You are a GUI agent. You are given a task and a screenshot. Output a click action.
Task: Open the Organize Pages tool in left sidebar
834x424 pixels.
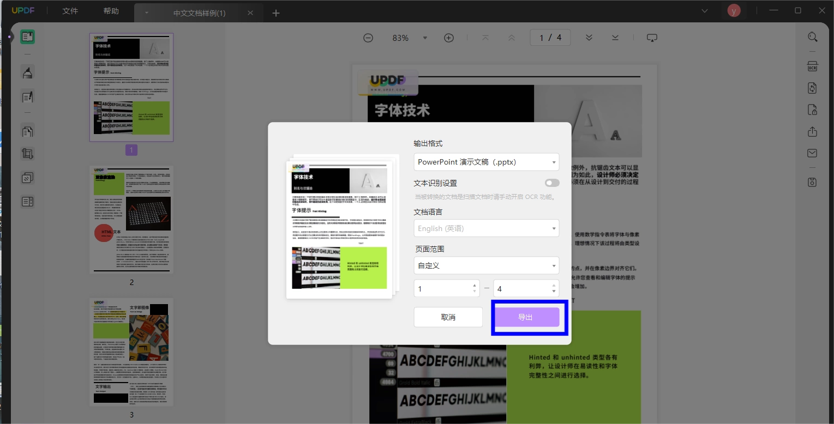[27, 131]
